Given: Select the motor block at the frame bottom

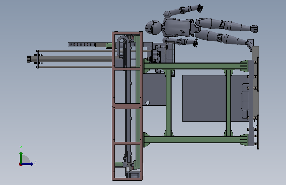Looking at the screenshot, I should click(133, 175).
